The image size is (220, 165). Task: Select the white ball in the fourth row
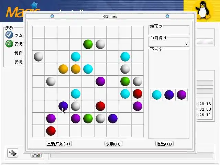click(125, 69)
